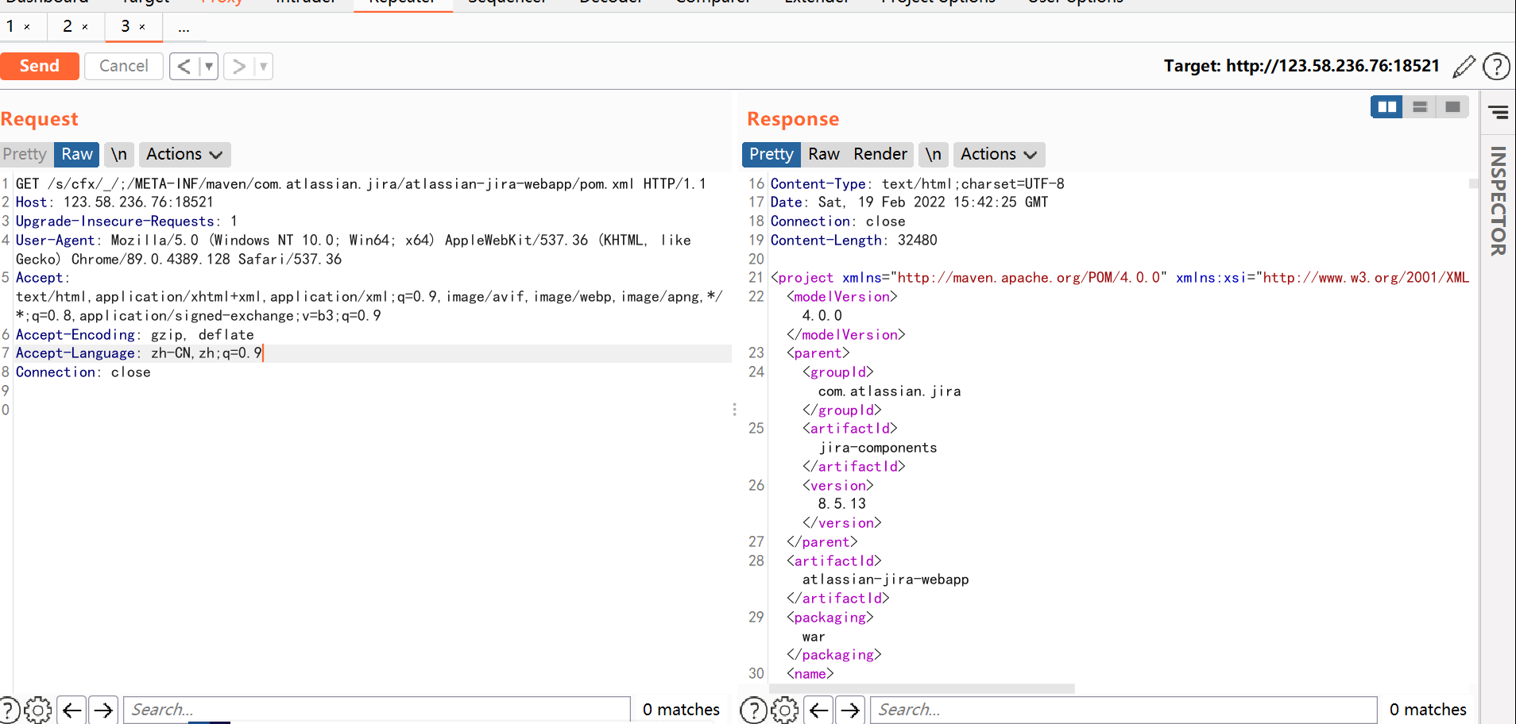Viewport: 1516px width, 724px height.
Task: Switch Request view to Pretty
Action: coord(25,154)
